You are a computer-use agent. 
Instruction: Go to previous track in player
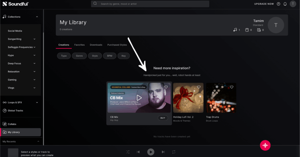click(x=138, y=152)
